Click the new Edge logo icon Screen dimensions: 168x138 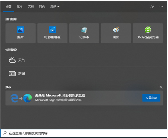[x=27, y=98]
